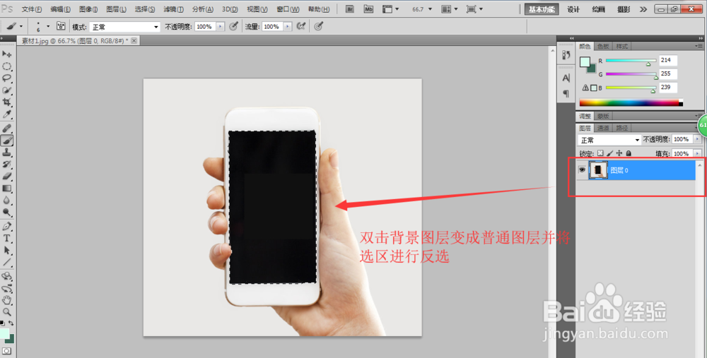
Task: Open the Character panel icon
Action: [566, 78]
